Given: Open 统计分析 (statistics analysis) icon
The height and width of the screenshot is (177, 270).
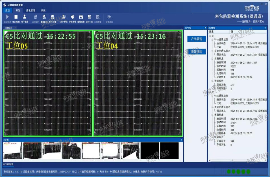Looking at the screenshot, I should (x=89, y=18).
